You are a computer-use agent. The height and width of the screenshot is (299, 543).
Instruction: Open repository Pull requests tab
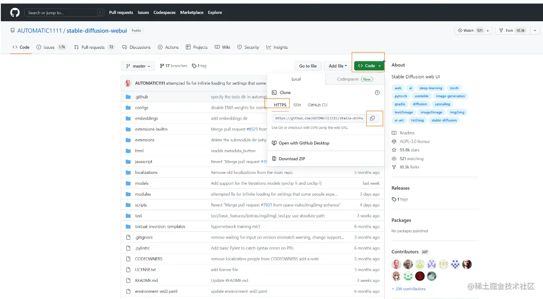pos(94,47)
